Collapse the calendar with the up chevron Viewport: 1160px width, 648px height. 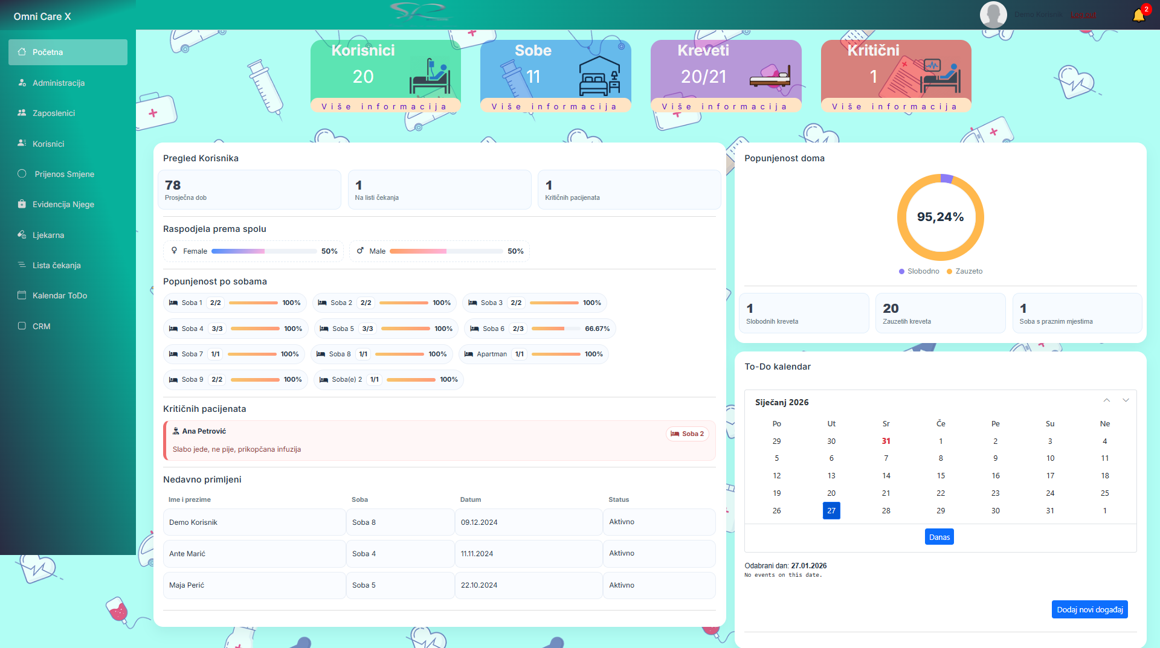click(x=1107, y=400)
